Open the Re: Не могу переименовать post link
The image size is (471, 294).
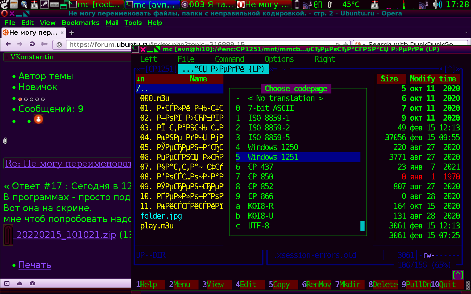coord(68,164)
